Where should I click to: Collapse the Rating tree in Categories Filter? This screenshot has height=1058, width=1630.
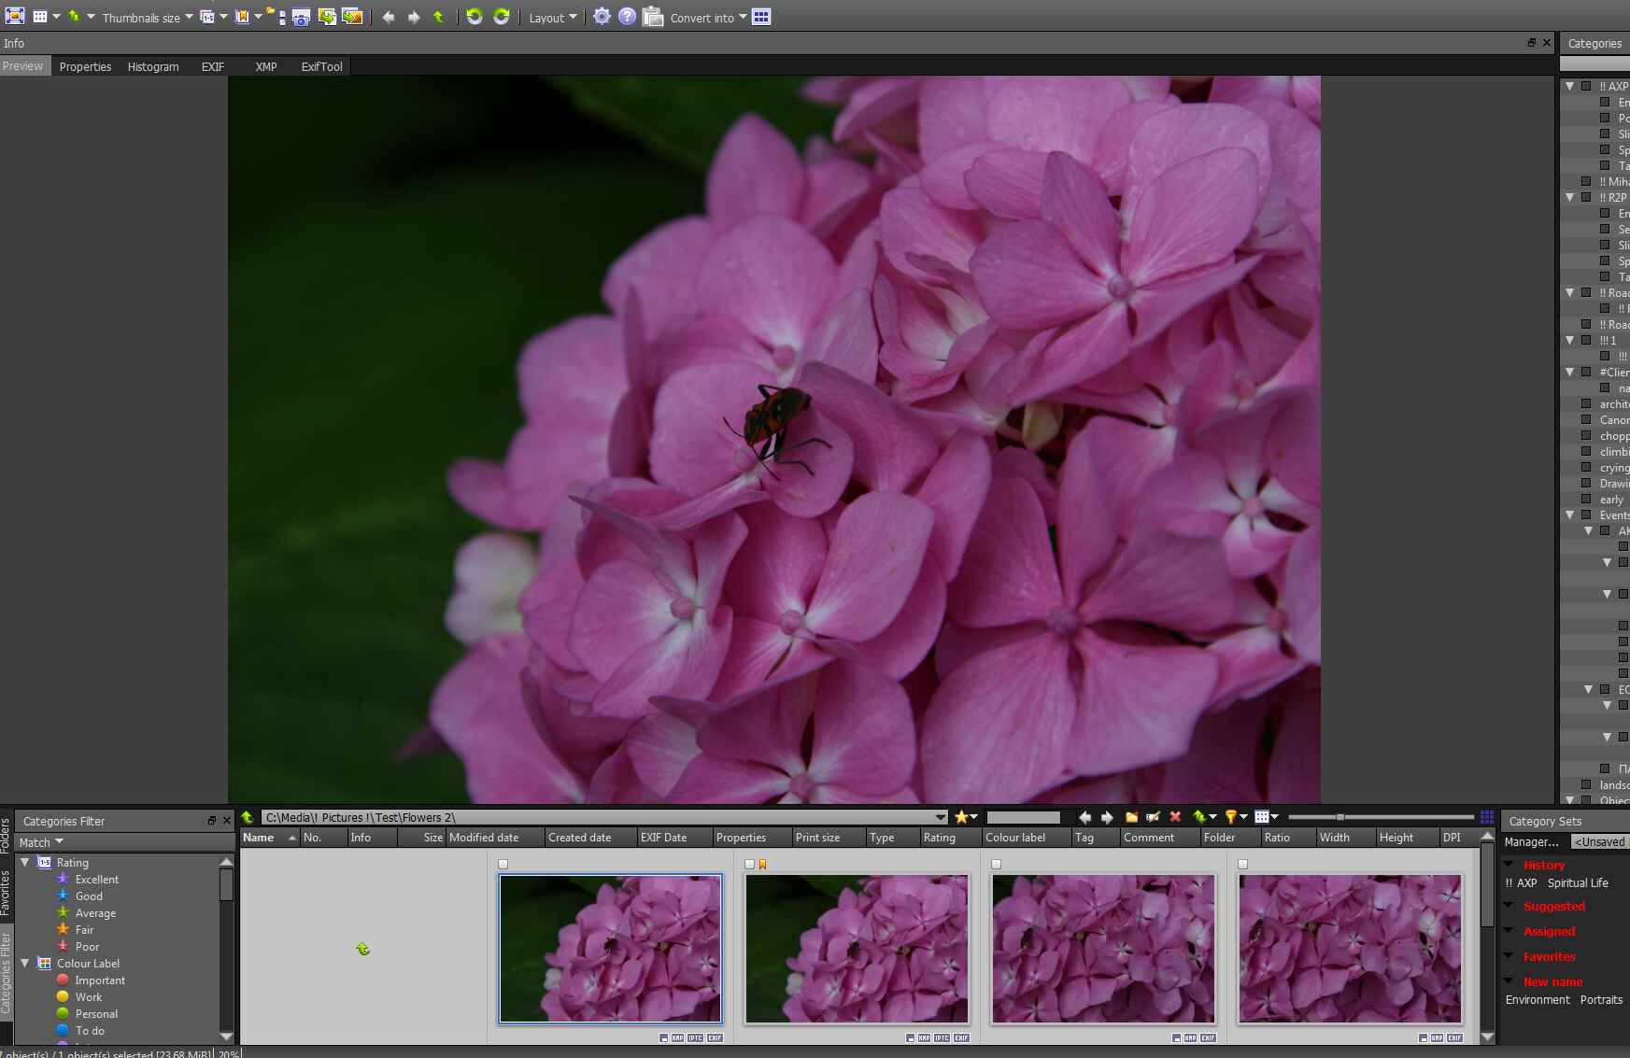25,863
